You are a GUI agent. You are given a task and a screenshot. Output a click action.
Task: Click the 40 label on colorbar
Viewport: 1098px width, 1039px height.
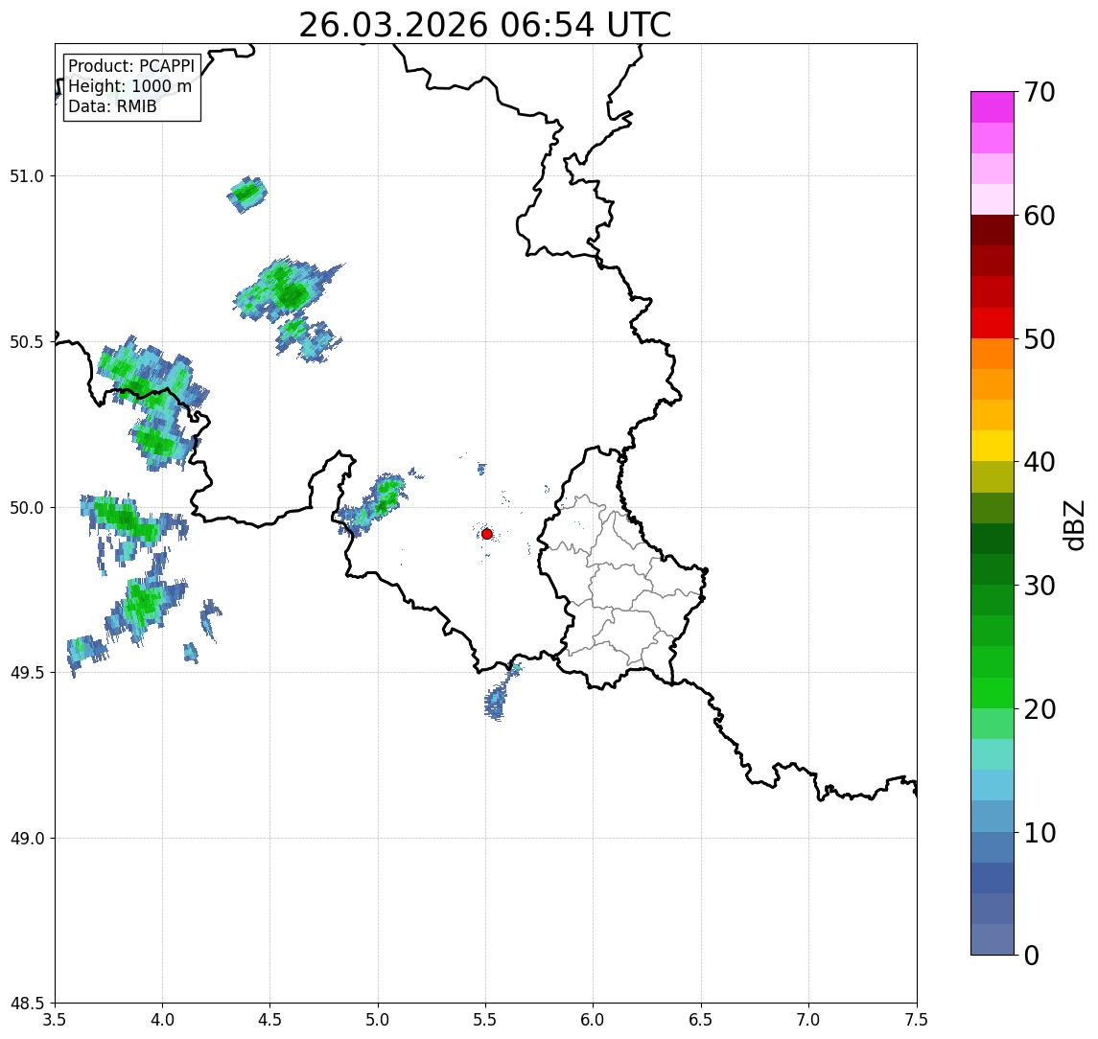[1040, 462]
